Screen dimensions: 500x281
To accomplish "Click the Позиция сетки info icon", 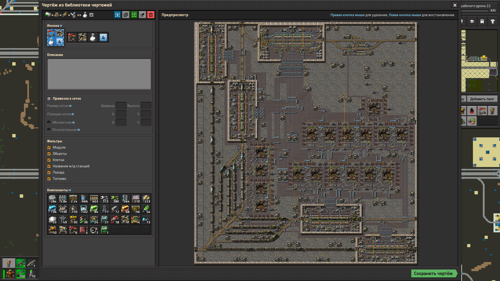I will (73, 114).
